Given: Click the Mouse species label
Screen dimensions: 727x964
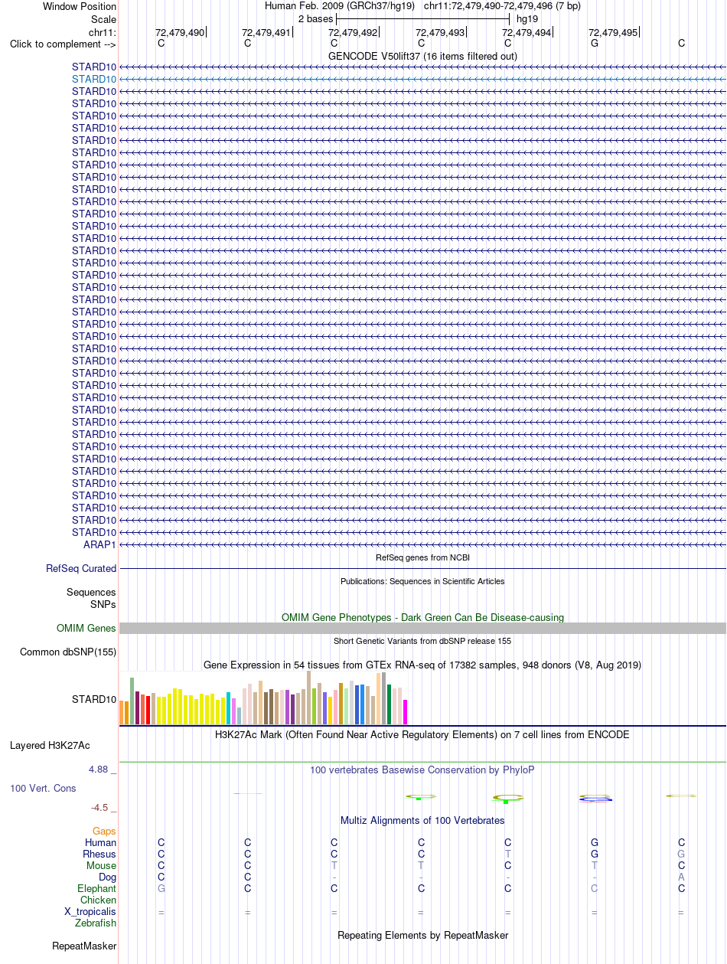Looking at the screenshot, I should 102,866.
